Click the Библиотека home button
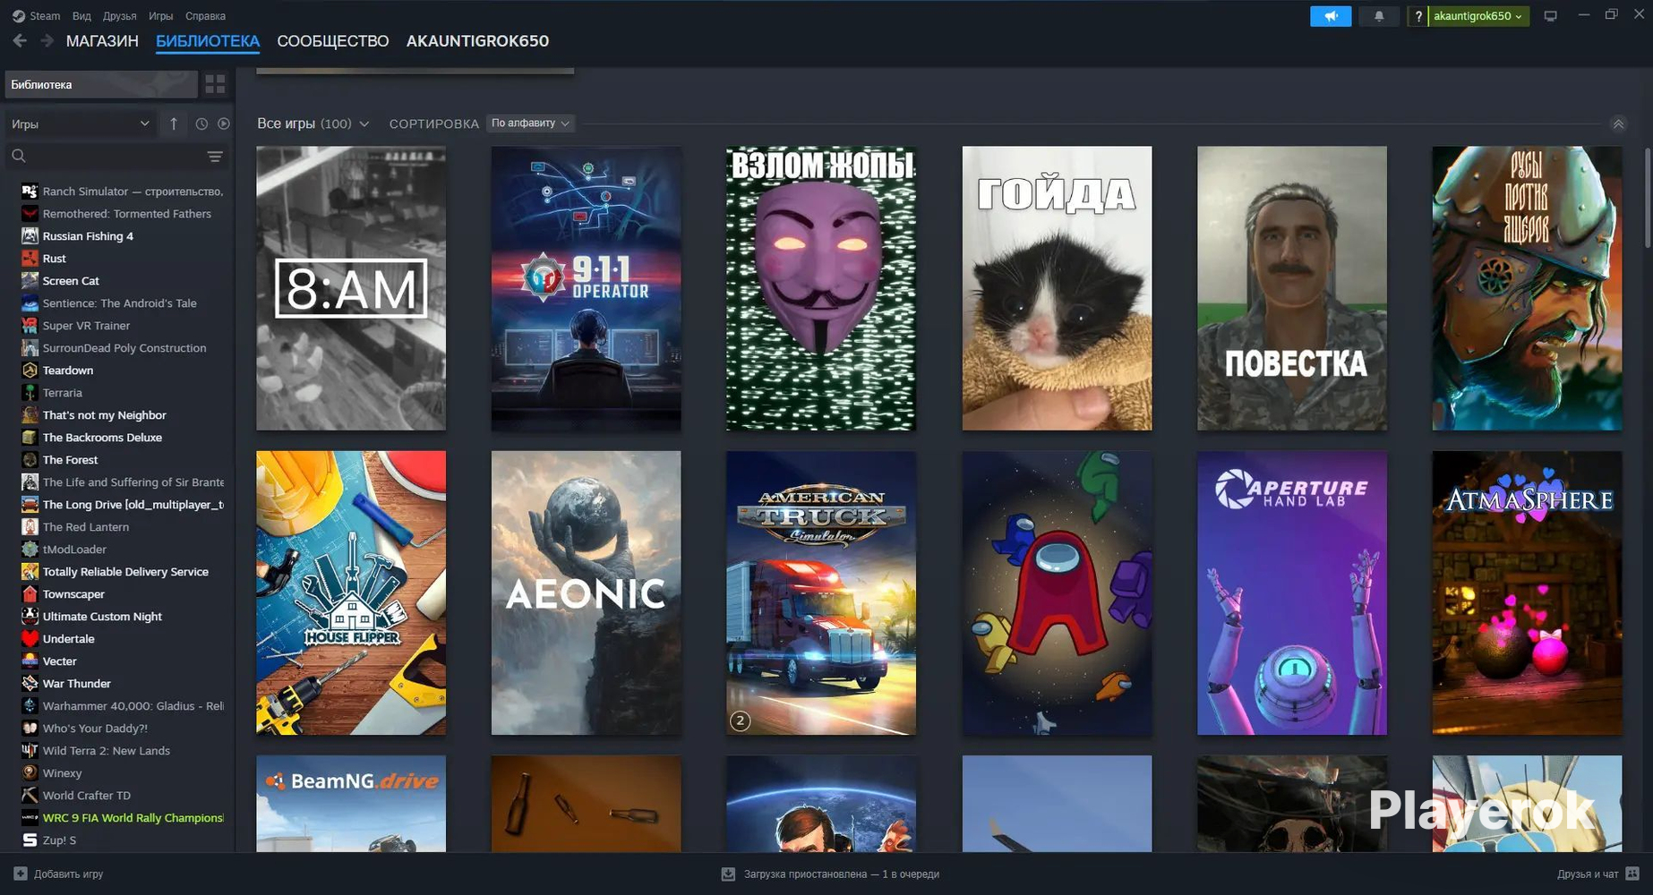Image resolution: width=1653 pixels, height=895 pixels. coord(100,84)
